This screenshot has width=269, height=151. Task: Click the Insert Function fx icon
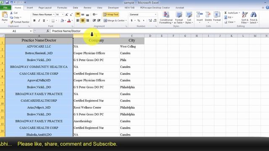click(x=47, y=31)
